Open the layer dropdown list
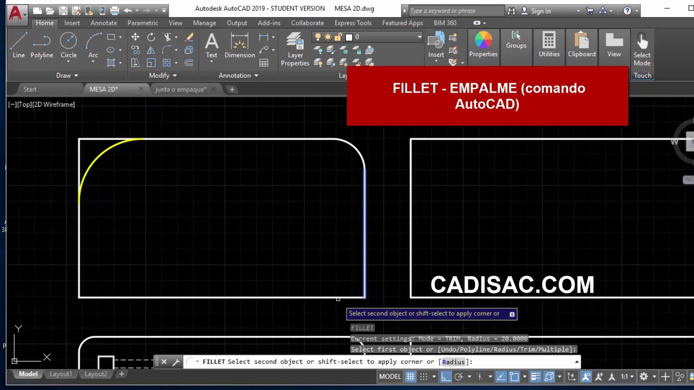694x390 pixels. click(419, 37)
